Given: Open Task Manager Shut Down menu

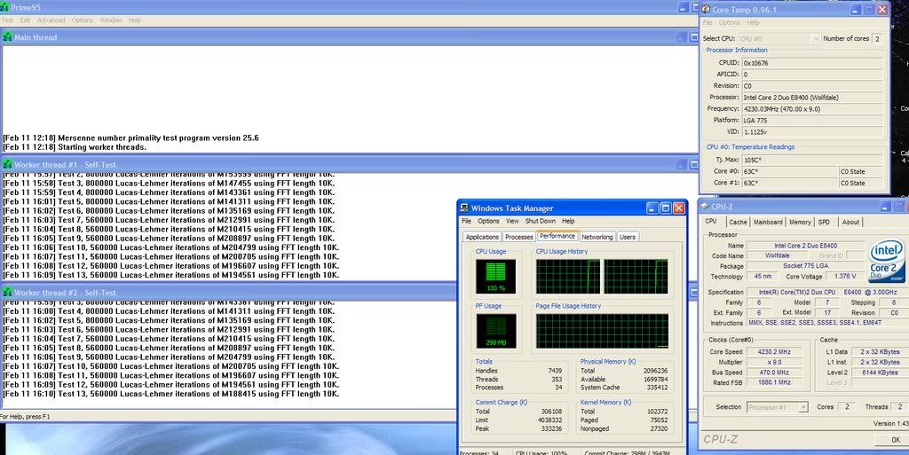Looking at the screenshot, I should point(541,221).
